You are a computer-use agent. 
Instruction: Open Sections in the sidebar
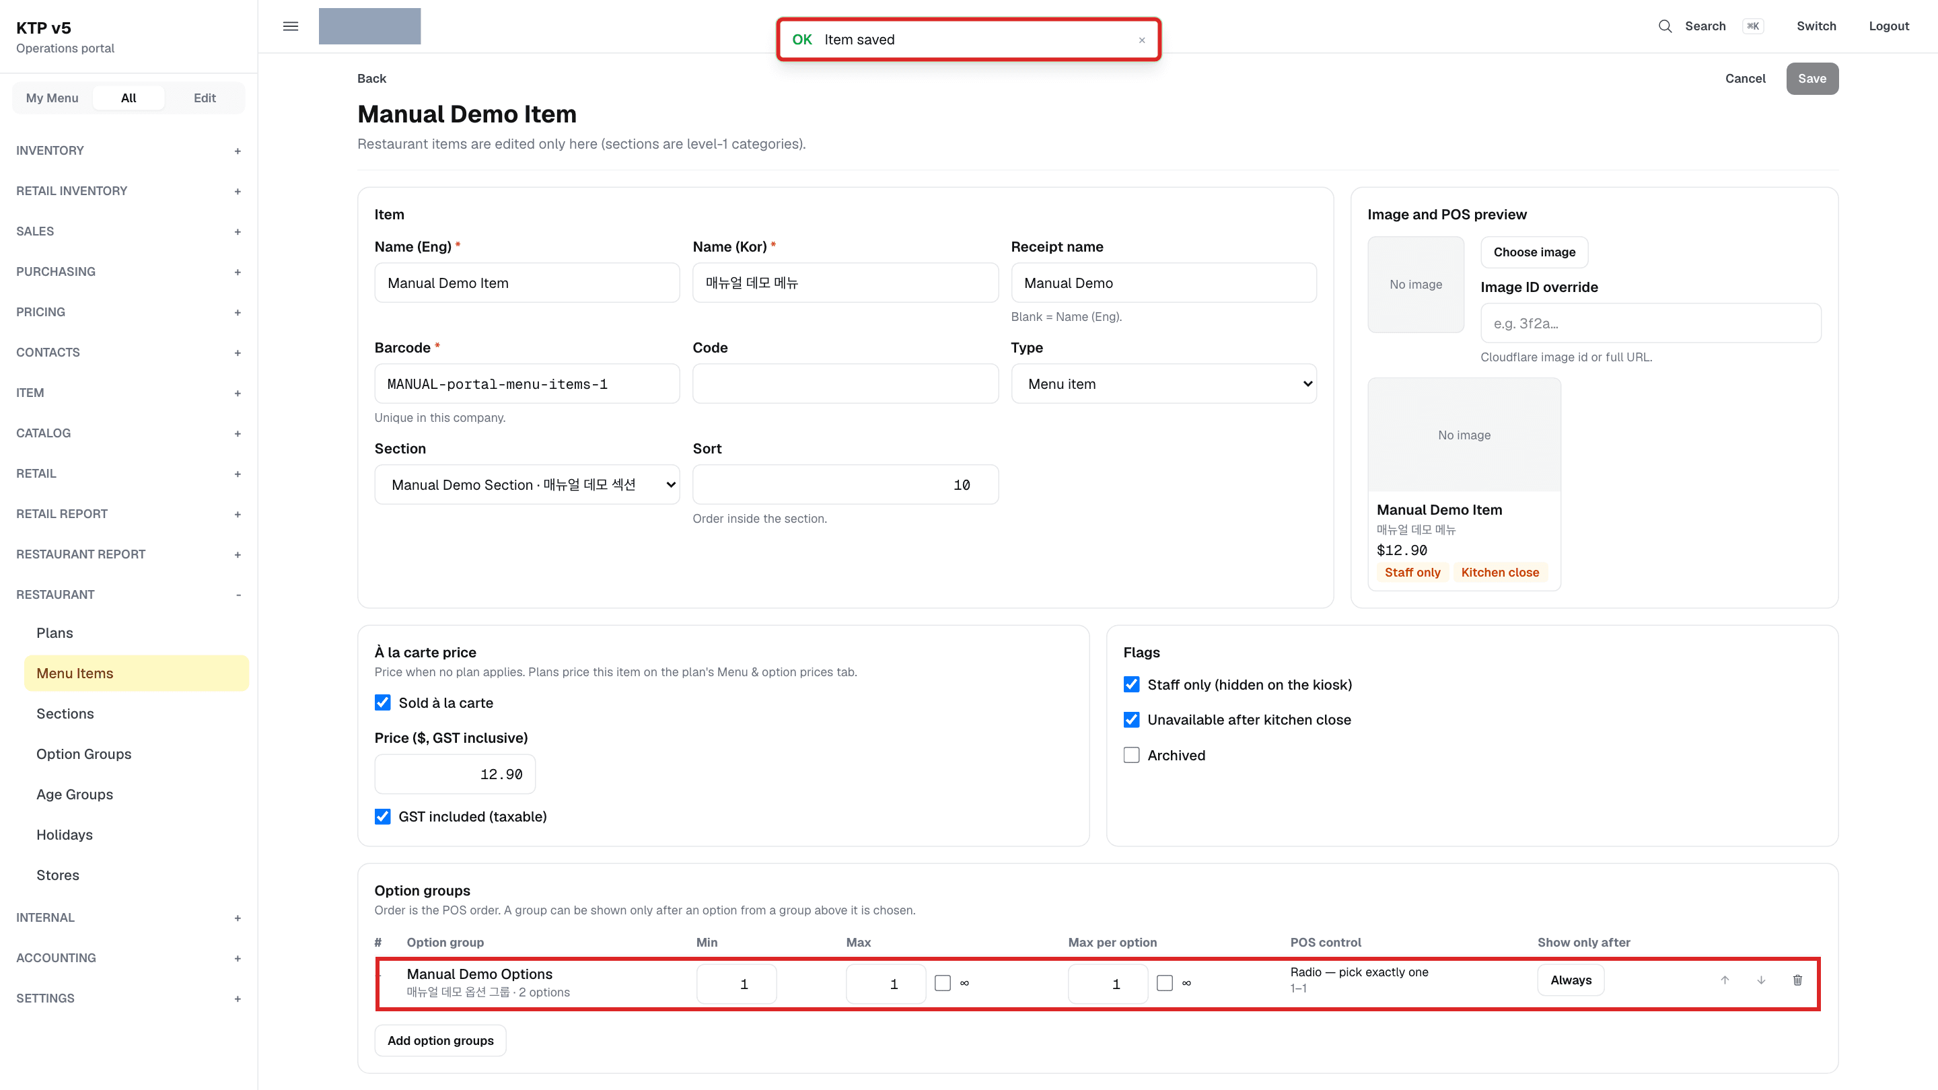tap(136, 714)
